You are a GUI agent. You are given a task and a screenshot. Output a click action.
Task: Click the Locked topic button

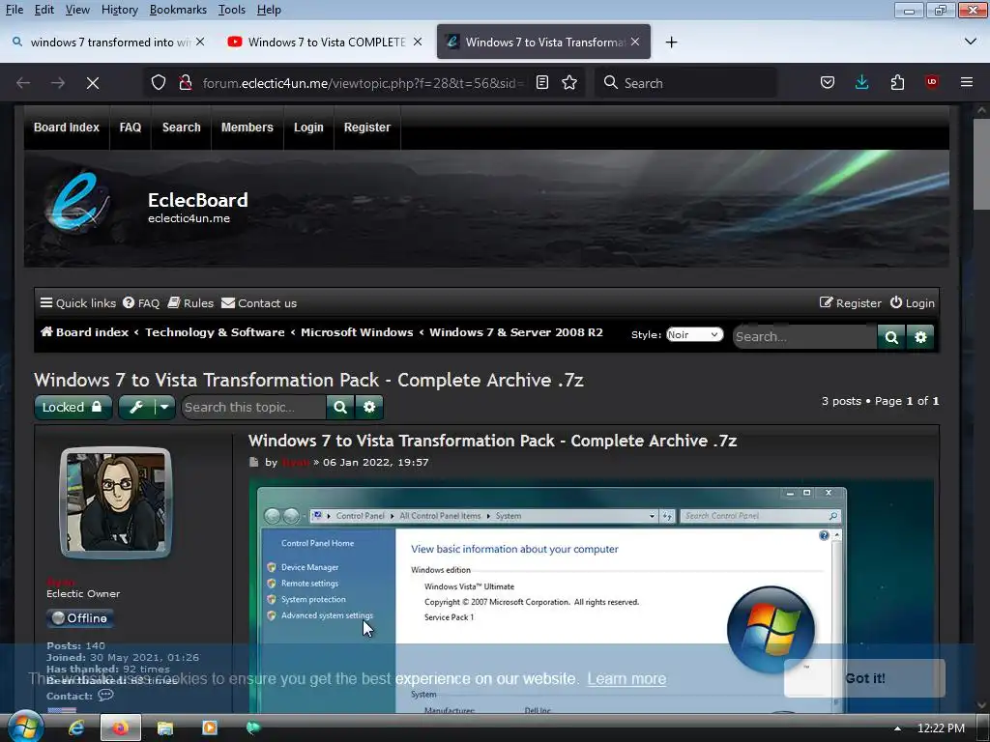(x=73, y=407)
